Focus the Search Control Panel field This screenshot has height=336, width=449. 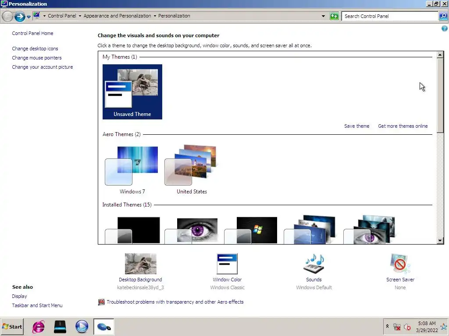[390, 16]
